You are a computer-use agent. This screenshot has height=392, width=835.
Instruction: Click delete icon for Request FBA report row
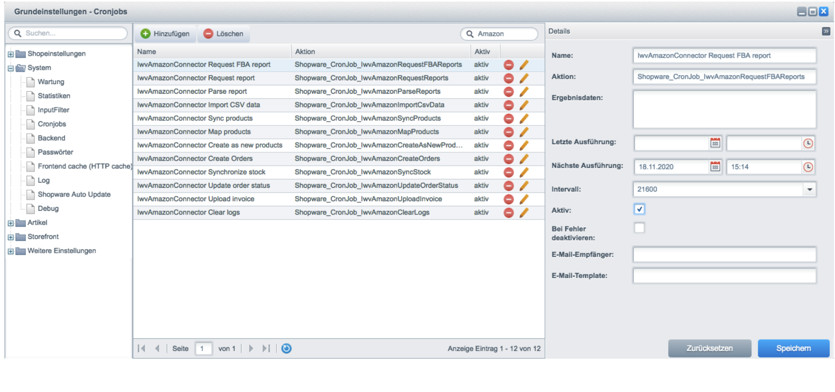pos(508,65)
